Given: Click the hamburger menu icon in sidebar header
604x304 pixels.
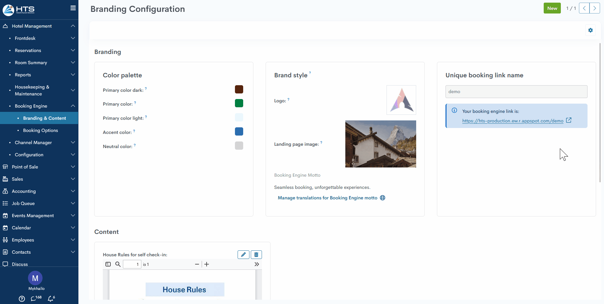Looking at the screenshot, I should [x=73, y=8].
